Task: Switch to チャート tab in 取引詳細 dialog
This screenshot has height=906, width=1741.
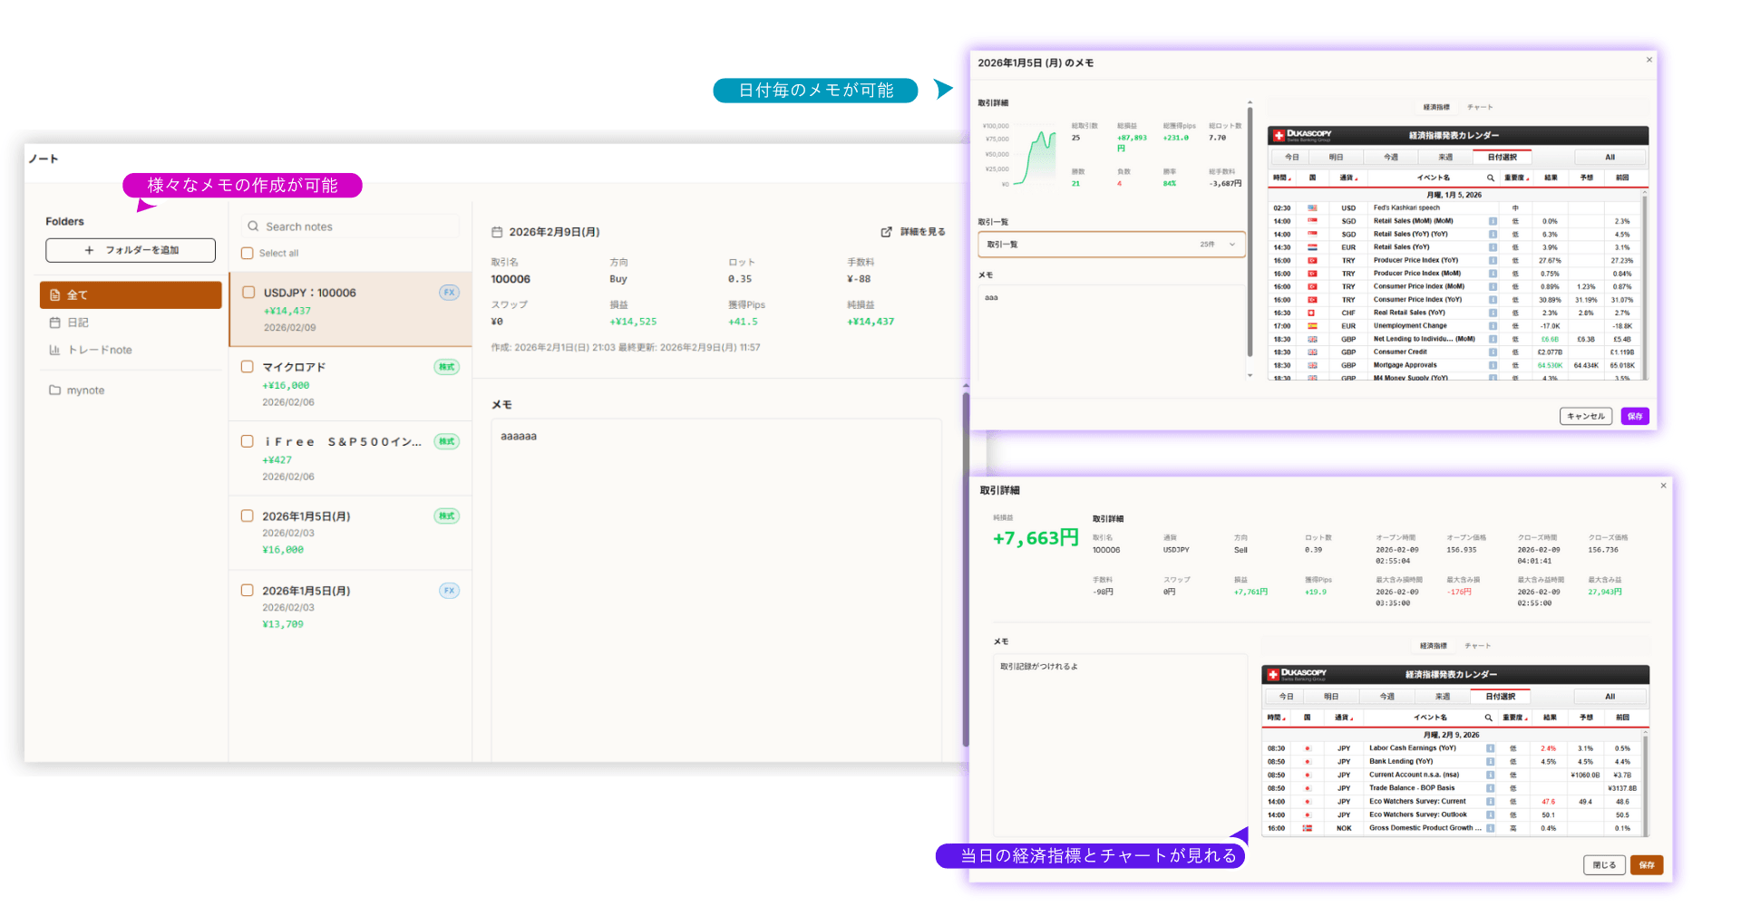Action: coord(1477,646)
